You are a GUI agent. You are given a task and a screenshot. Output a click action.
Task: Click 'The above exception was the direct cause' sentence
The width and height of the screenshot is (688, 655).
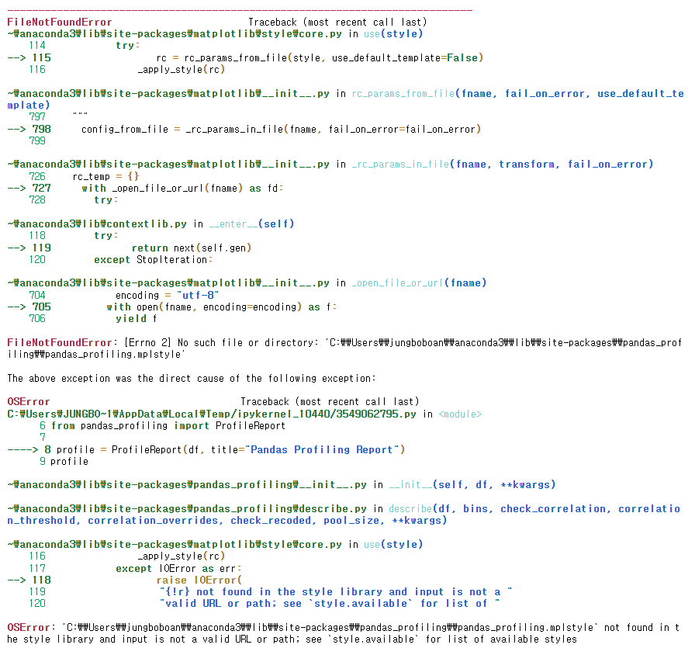tap(192, 379)
